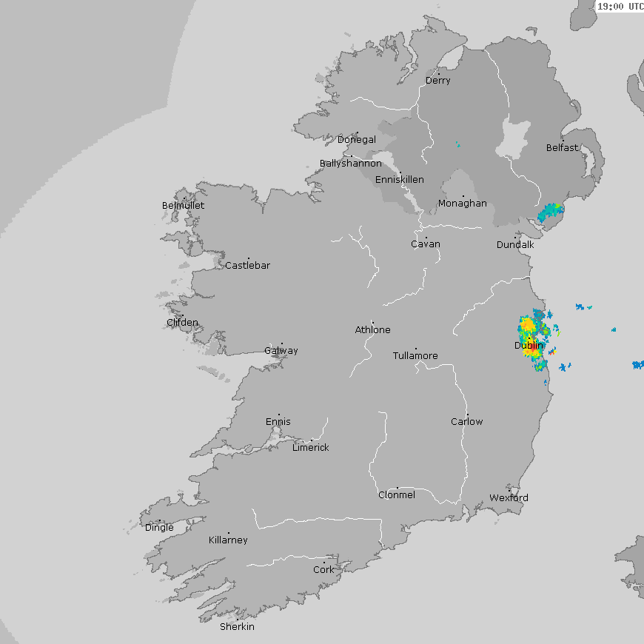Click the Carlow town label

tap(467, 421)
